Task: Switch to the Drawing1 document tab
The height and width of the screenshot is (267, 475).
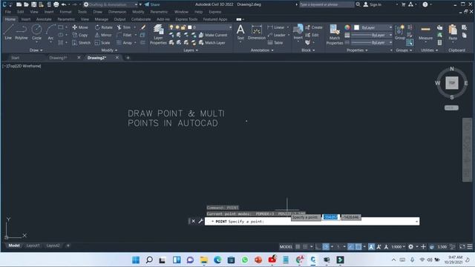Action: tap(58, 58)
